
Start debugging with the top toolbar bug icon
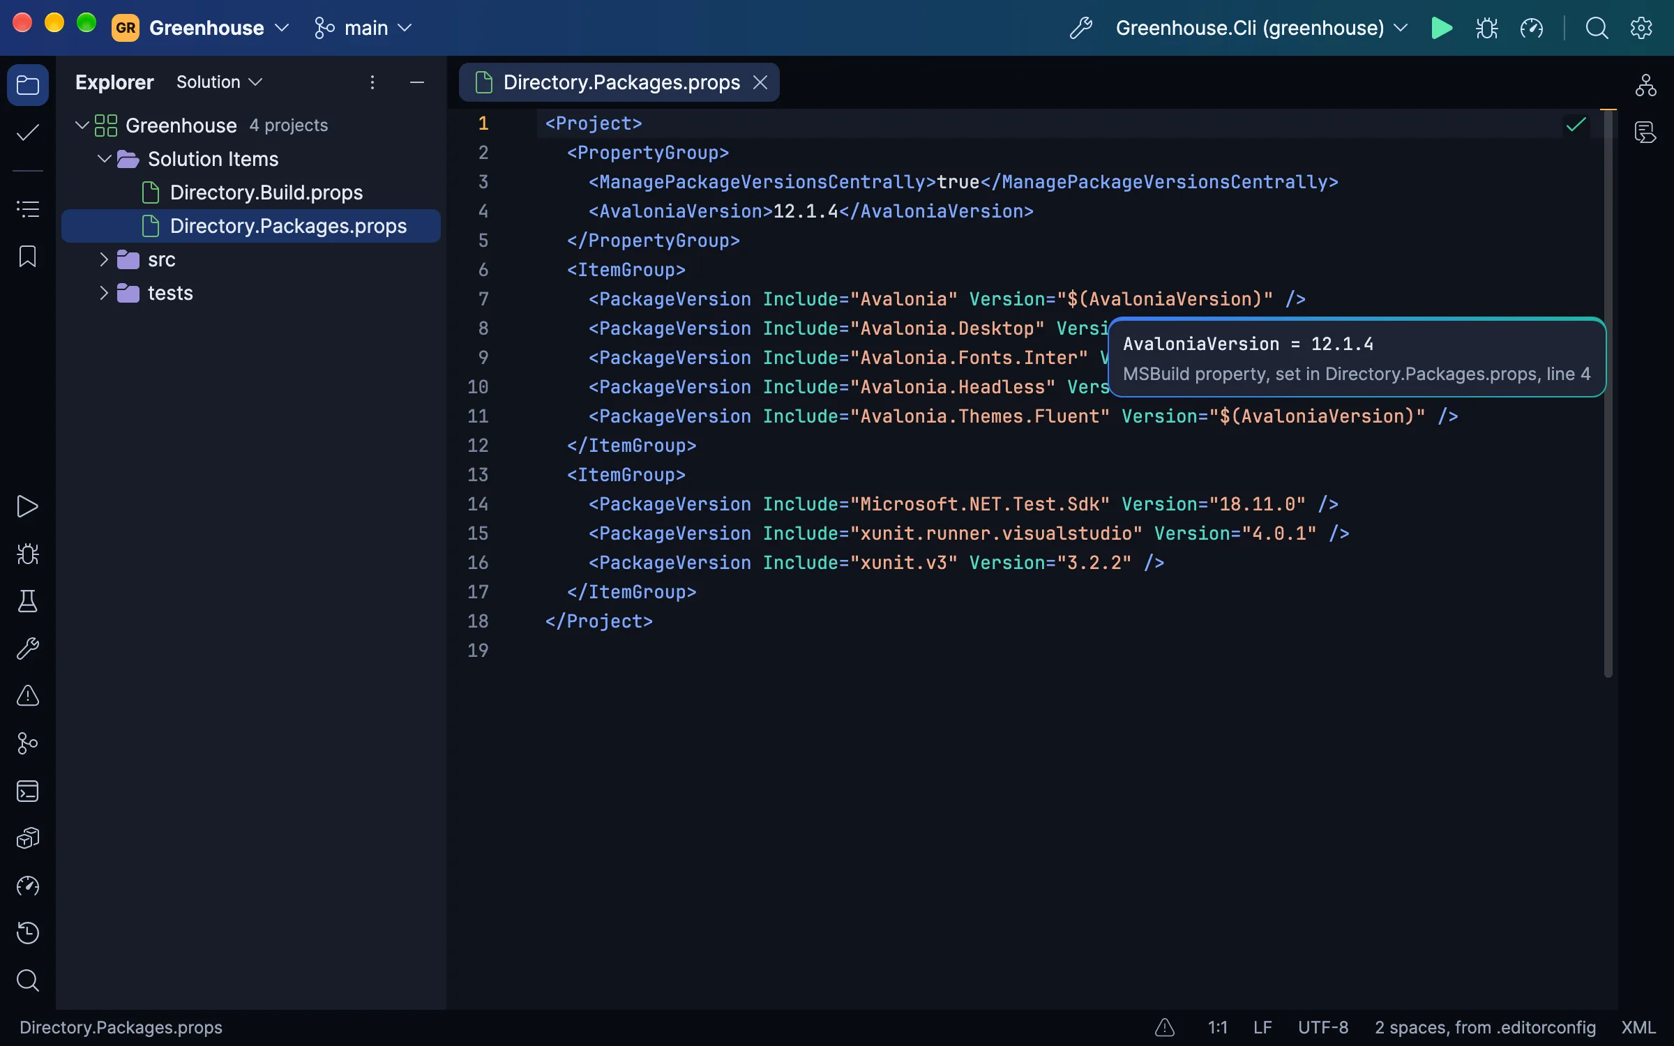tap(1486, 28)
